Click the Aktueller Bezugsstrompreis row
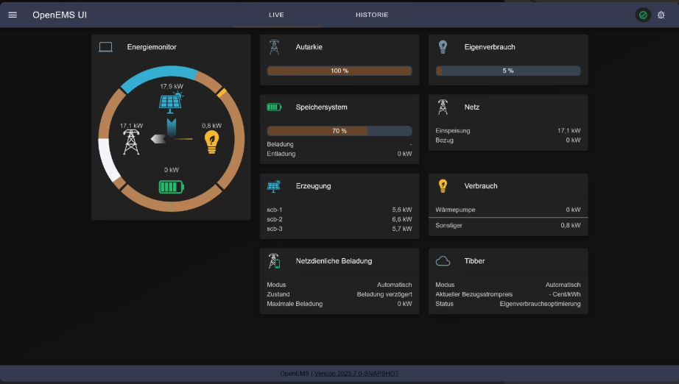 (508, 294)
